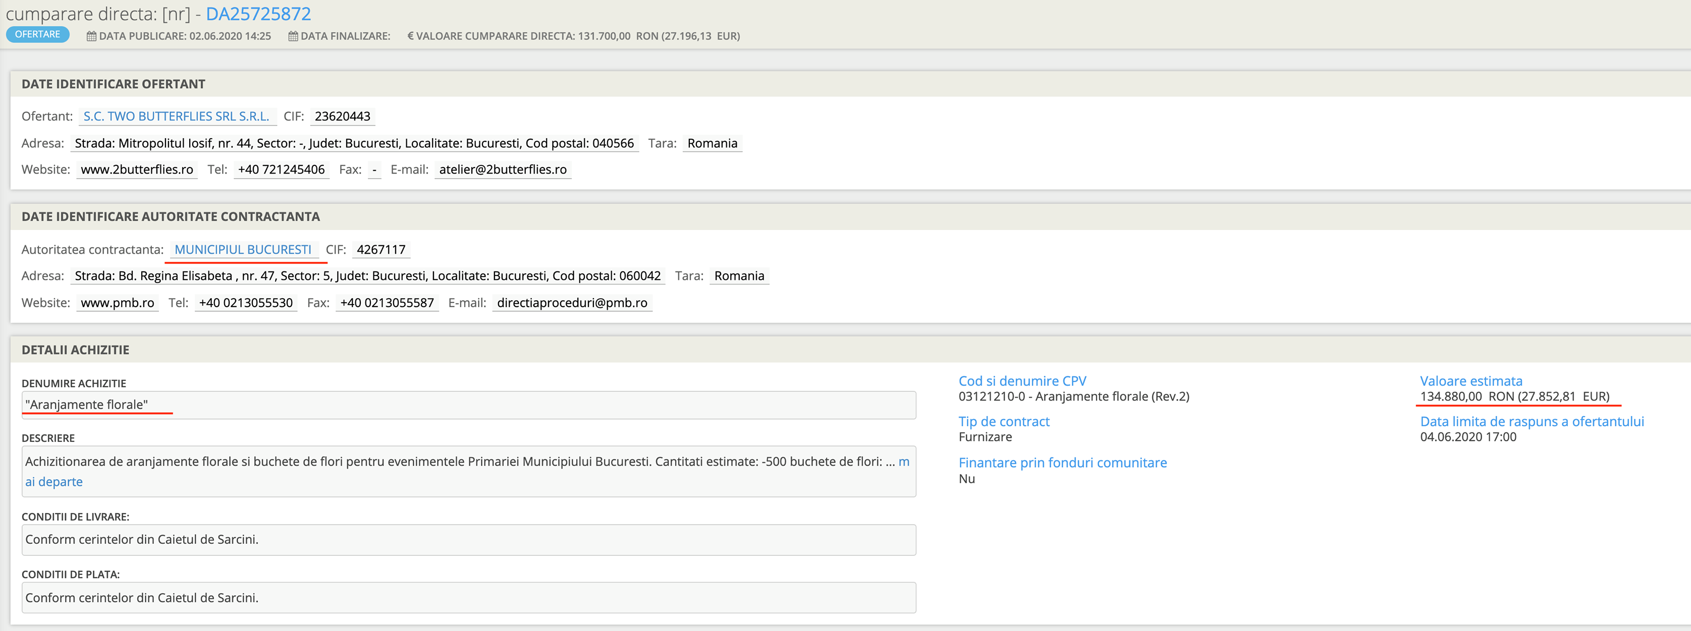Click the 'Finantare prin fonduri comunitare' label
1691x631 pixels.
[1062, 463]
